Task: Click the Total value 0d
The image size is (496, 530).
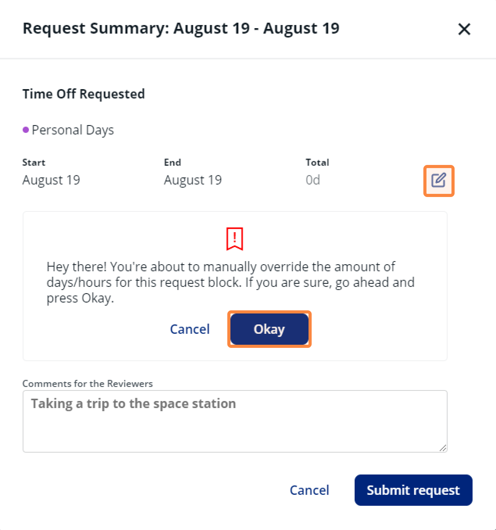Action: (313, 180)
